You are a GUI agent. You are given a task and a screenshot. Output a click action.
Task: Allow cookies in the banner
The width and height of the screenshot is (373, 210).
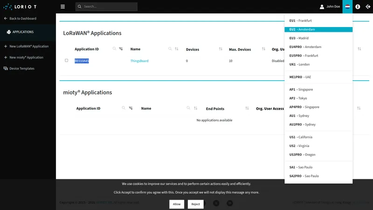pyautogui.click(x=177, y=204)
